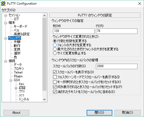Viewport: 144px width, 117px height.
Task: Click the 行(R) rows input field
Action: 117,31
